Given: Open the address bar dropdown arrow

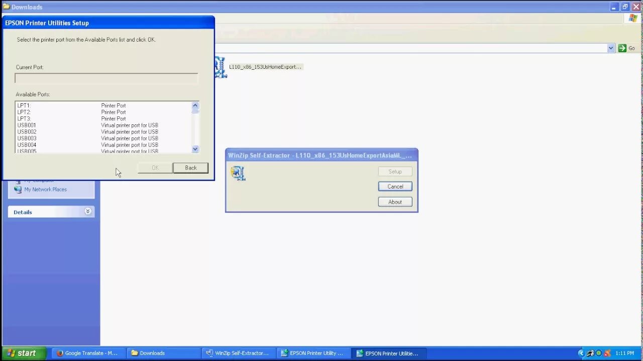Looking at the screenshot, I should [x=611, y=48].
